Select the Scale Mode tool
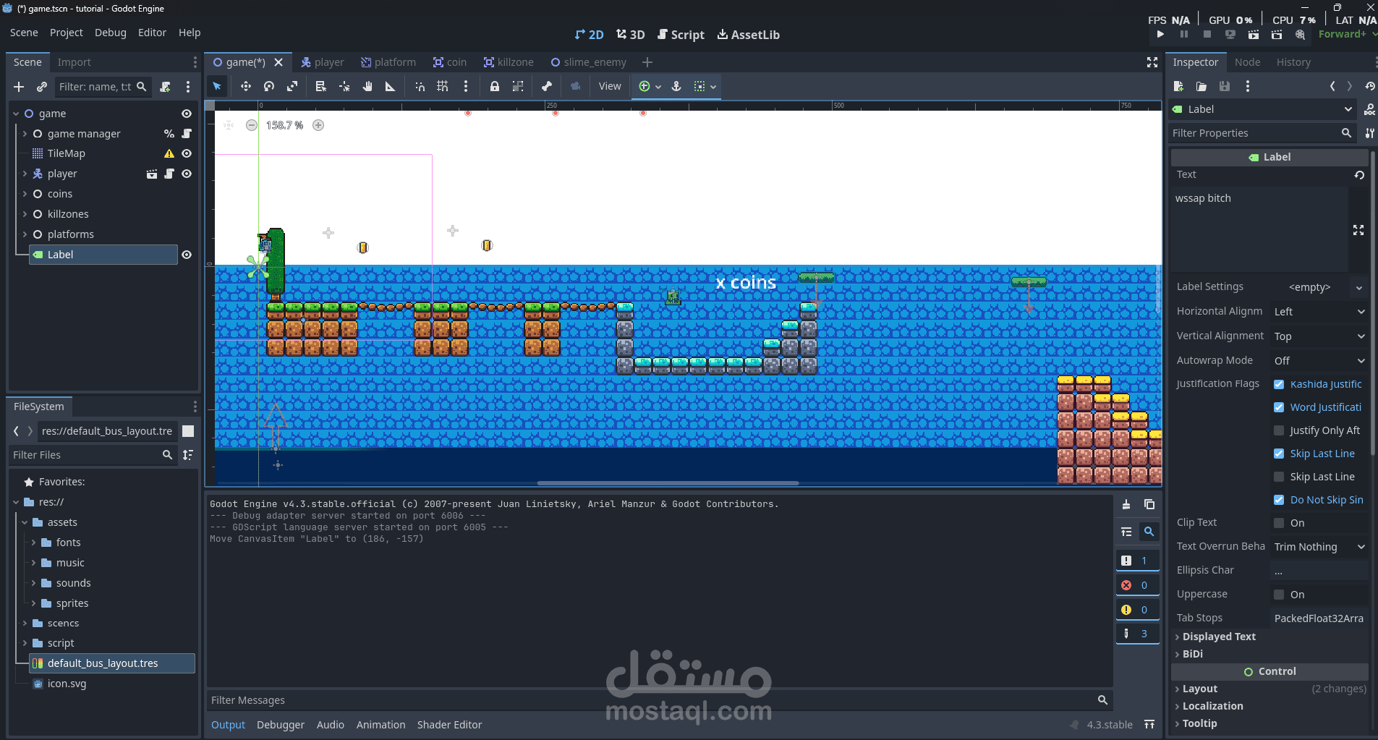Image resolution: width=1378 pixels, height=740 pixels. [x=292, y=86]
